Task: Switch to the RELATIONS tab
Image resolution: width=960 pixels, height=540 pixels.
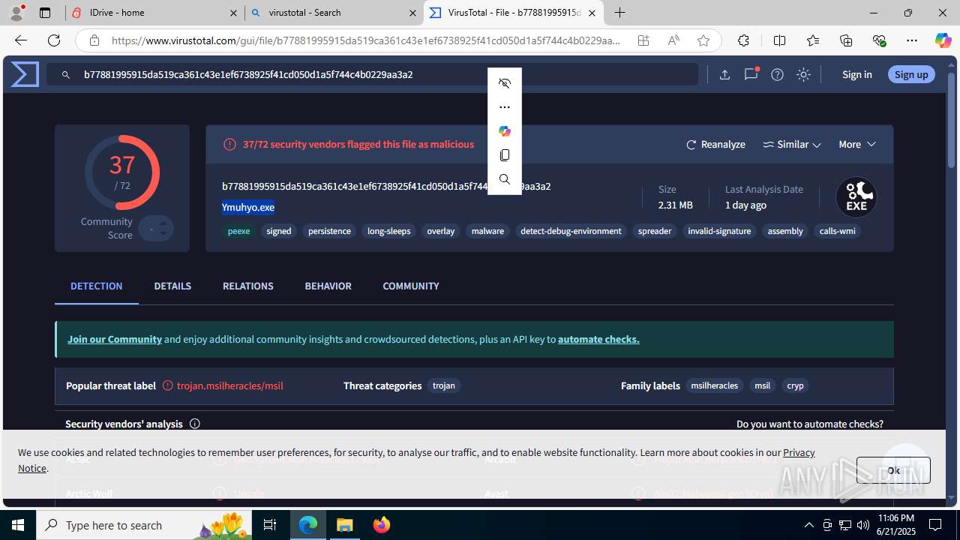Action: [248, 286]
